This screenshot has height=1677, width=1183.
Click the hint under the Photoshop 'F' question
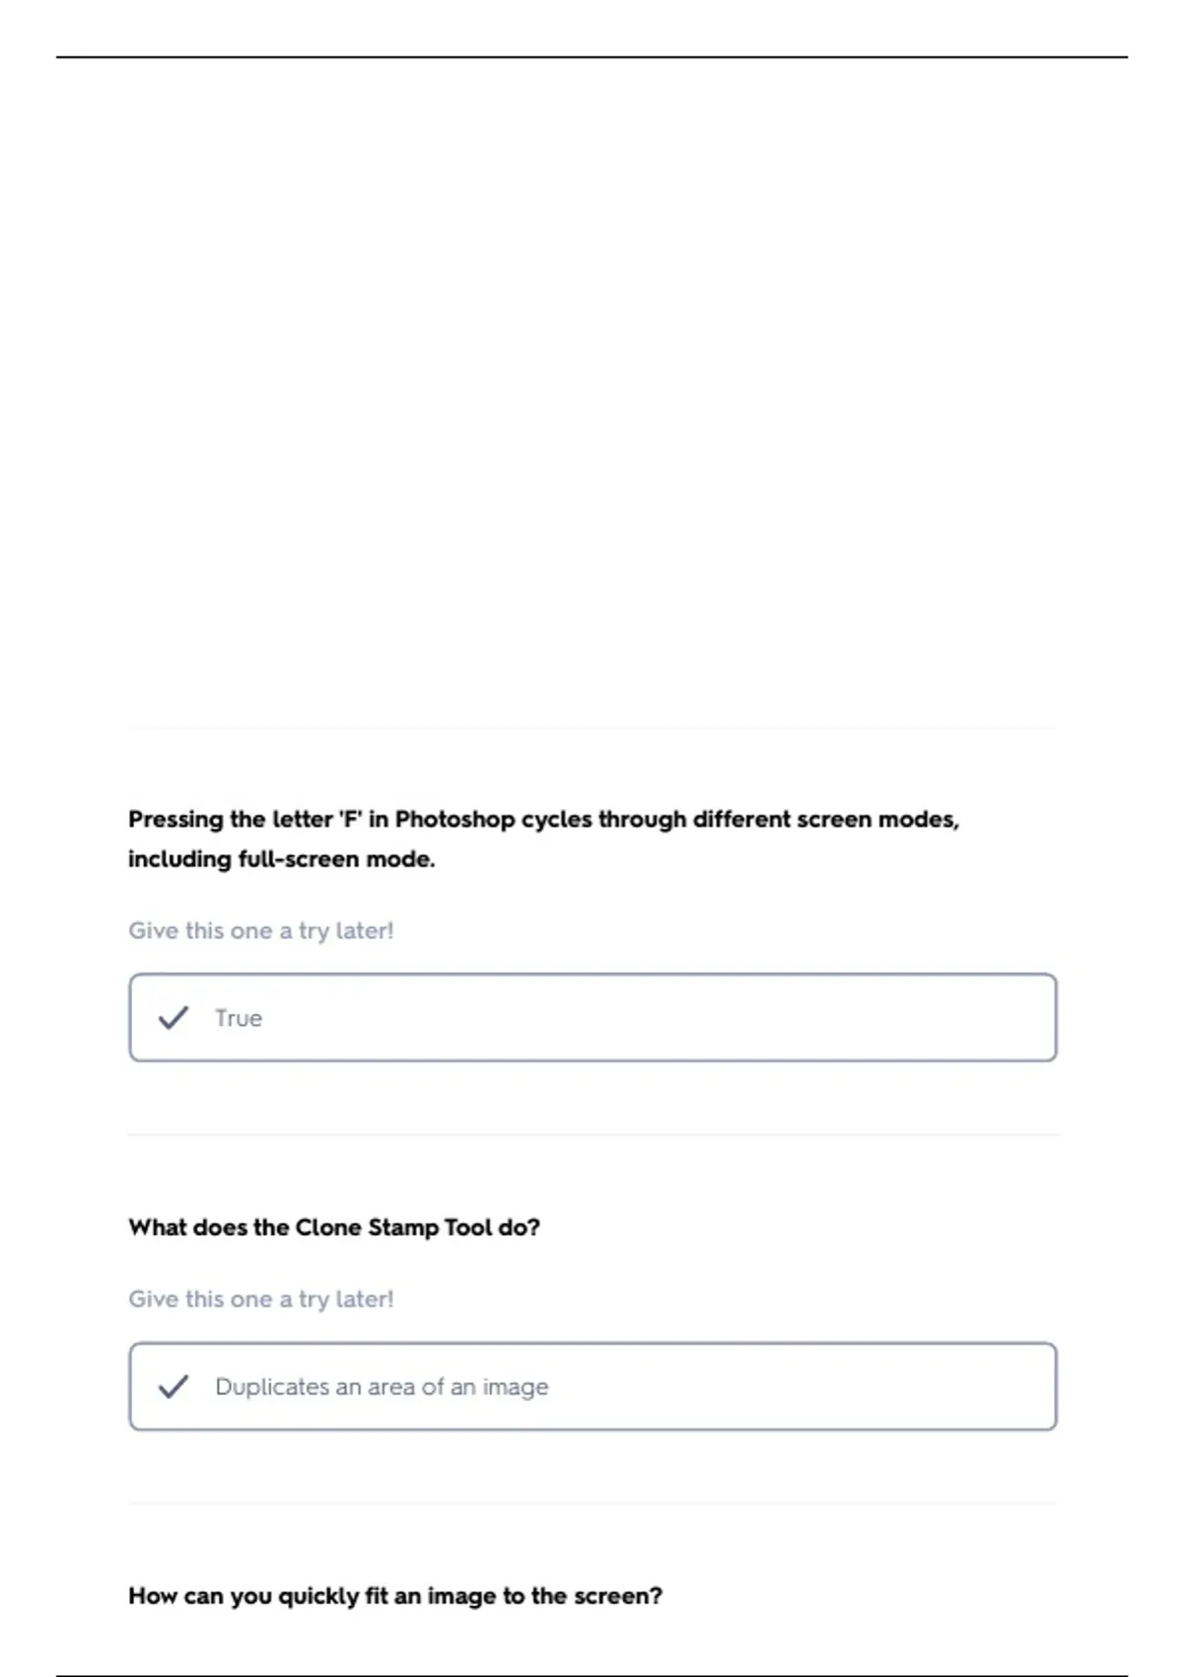(x=261, y=930)
